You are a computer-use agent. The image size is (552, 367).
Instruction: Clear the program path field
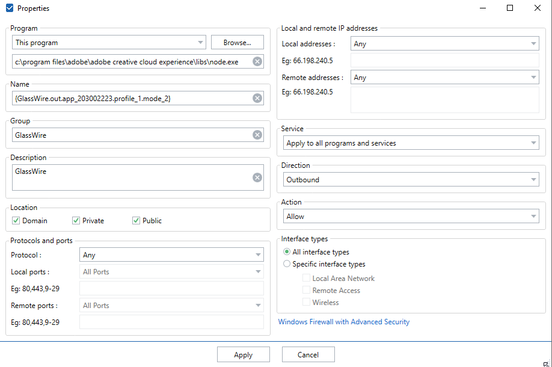[x=257, y=61]
